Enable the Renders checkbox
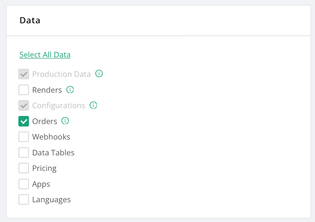 24,90
